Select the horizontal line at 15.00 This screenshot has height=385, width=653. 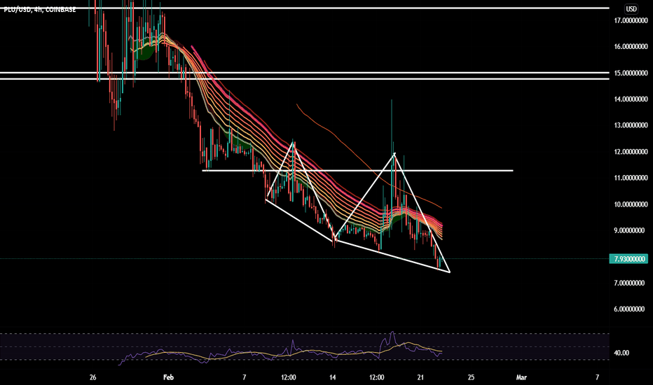click(x=304, y=73)
